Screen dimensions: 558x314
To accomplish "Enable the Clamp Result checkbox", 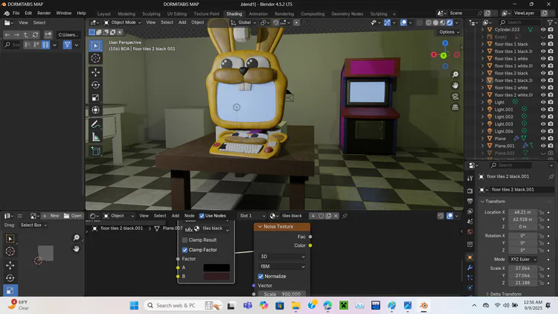I will 185,240.
